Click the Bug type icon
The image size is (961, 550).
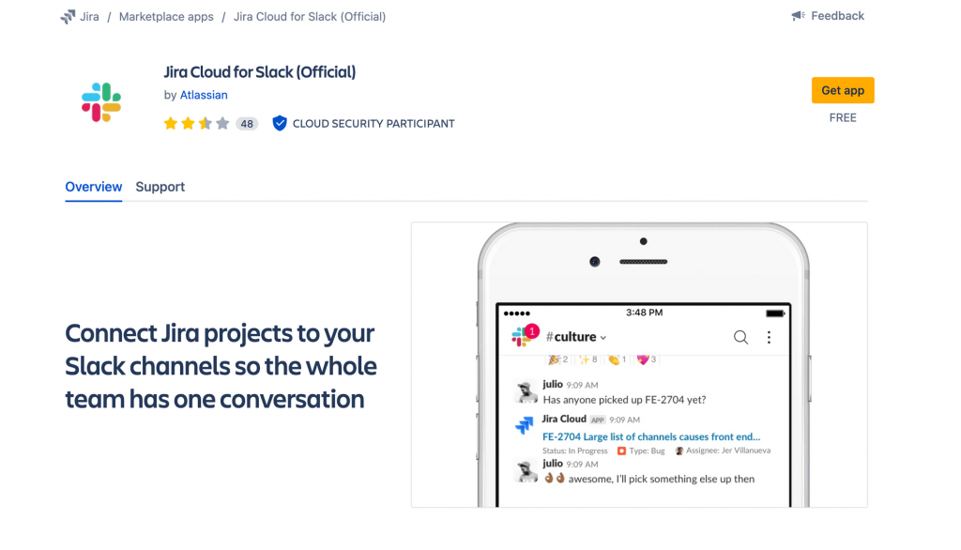(x=621, y=451)
